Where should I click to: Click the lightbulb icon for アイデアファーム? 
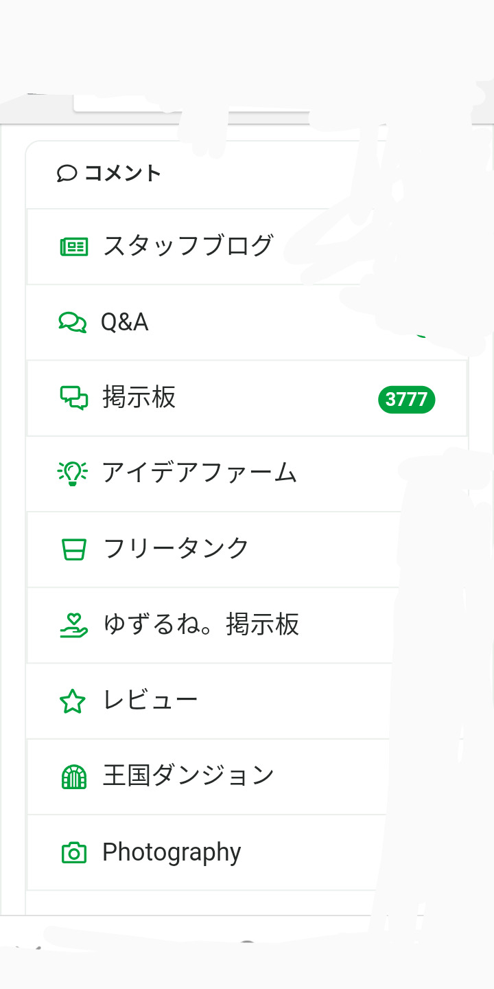click(73, 473)
